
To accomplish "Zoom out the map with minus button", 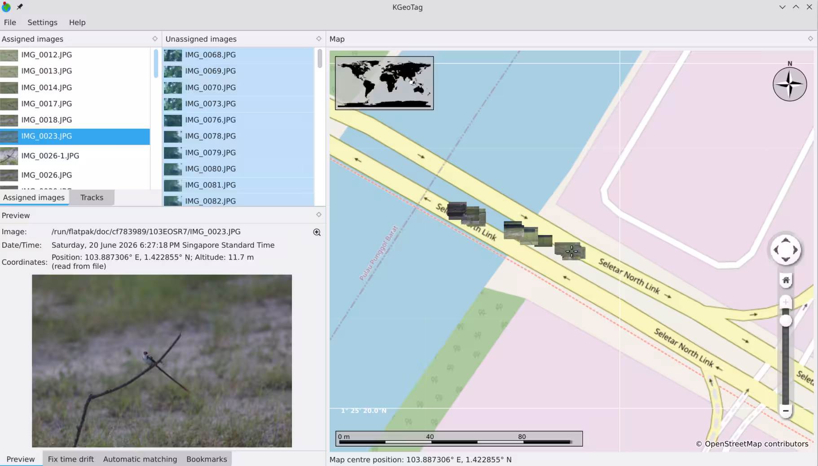I will click(x=786, y=410).
